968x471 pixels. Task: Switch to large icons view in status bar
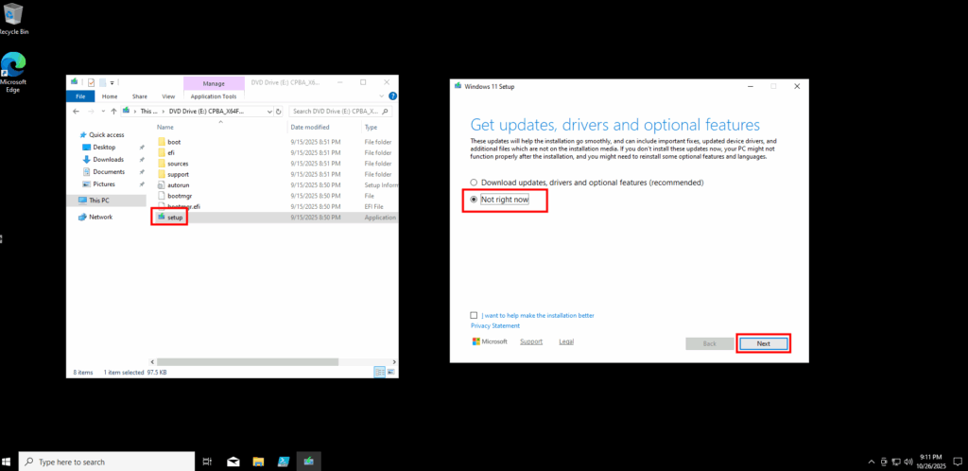(389, 373)
